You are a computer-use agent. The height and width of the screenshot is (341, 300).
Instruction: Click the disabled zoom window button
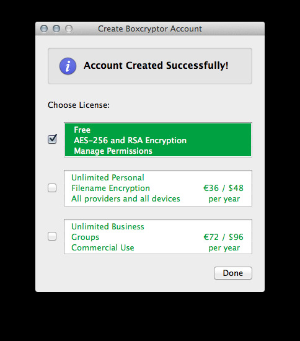69,29
